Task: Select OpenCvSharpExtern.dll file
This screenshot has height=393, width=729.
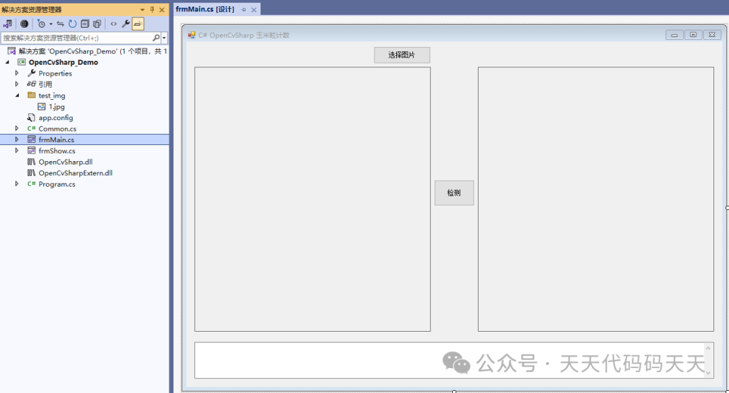Action: [76, 173]
